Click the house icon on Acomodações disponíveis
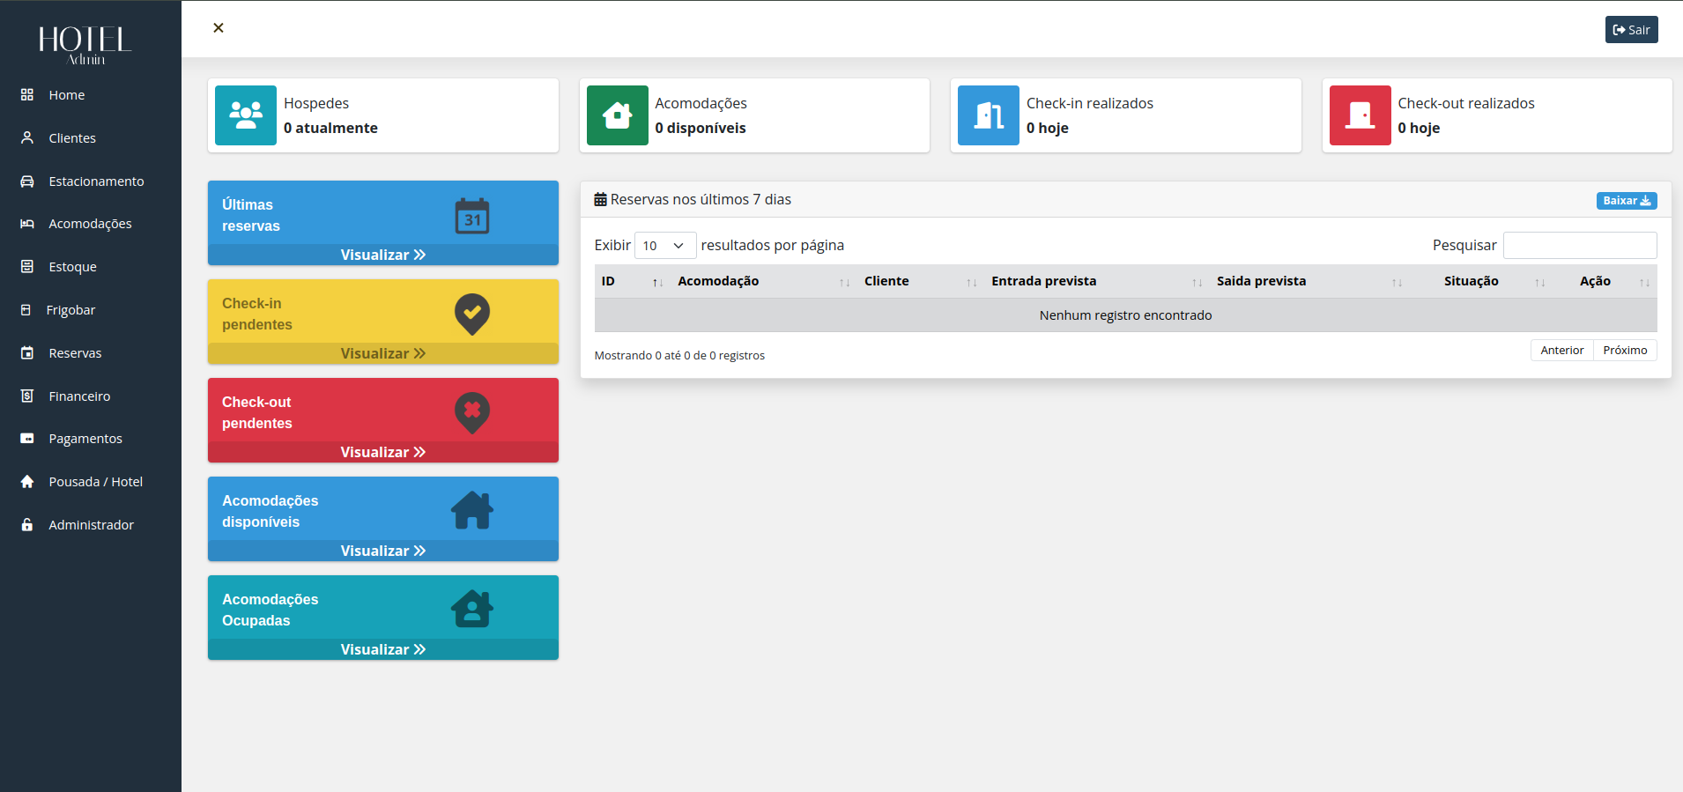Image resolution: width=1683 pixels, height=792 pixels. 472,510
